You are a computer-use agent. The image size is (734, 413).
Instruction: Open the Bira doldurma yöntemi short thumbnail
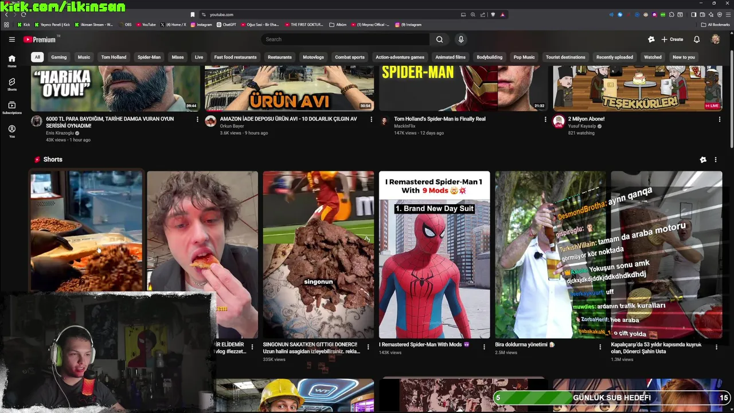(x=550, y=255)
